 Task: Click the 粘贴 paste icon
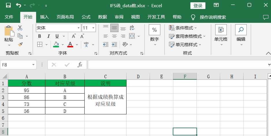(9, 31)
